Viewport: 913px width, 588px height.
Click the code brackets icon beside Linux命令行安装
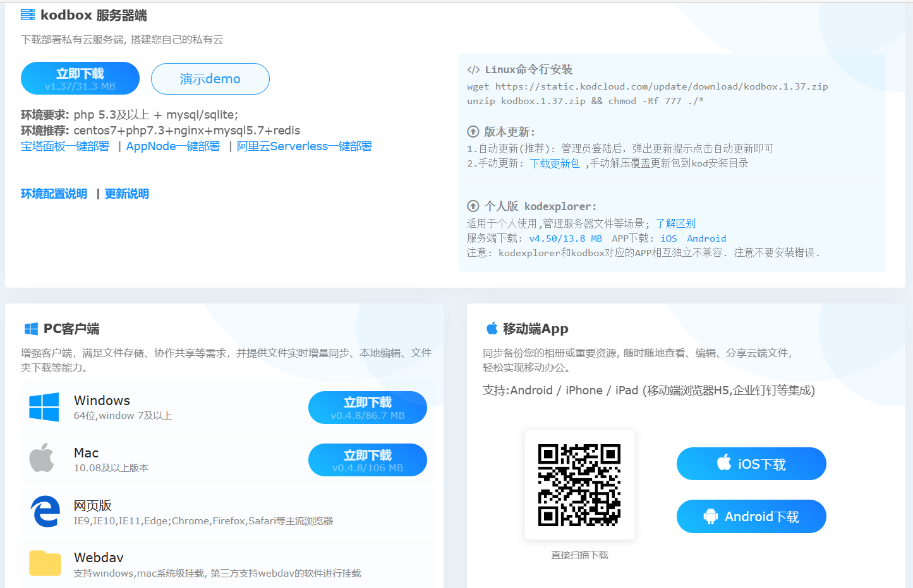coord(473,69)
